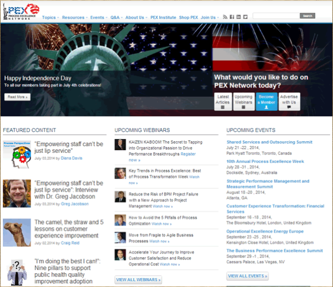Screen dimensions: 333x287
Task: Click the Search button
Action: pos(307,16)
